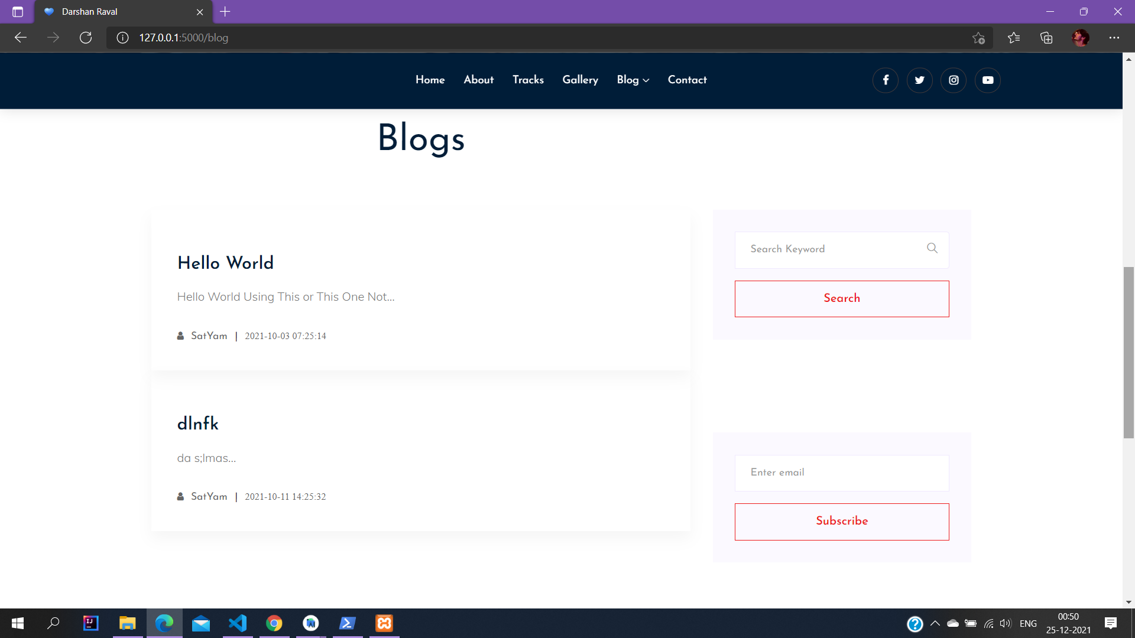Open the browser settings ellipsis menu
Viewport: 1135px width, 638px height.
[x=1115, y=37]
